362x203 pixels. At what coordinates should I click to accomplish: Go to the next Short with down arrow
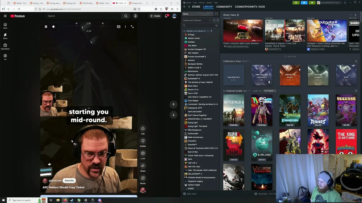173,114
